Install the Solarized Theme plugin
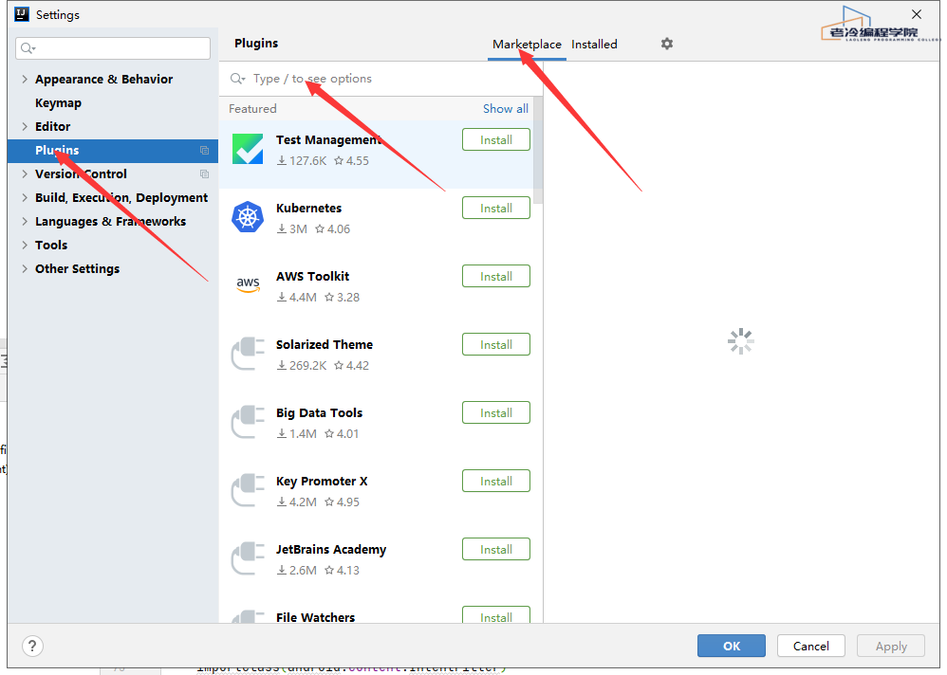 (496, 344)
